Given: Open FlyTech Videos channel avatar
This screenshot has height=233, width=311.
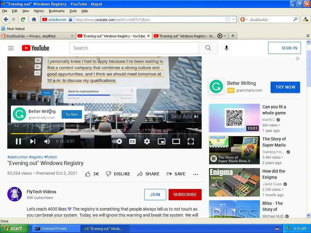Looking at the screenshot, I should click(x=15, y=194).
